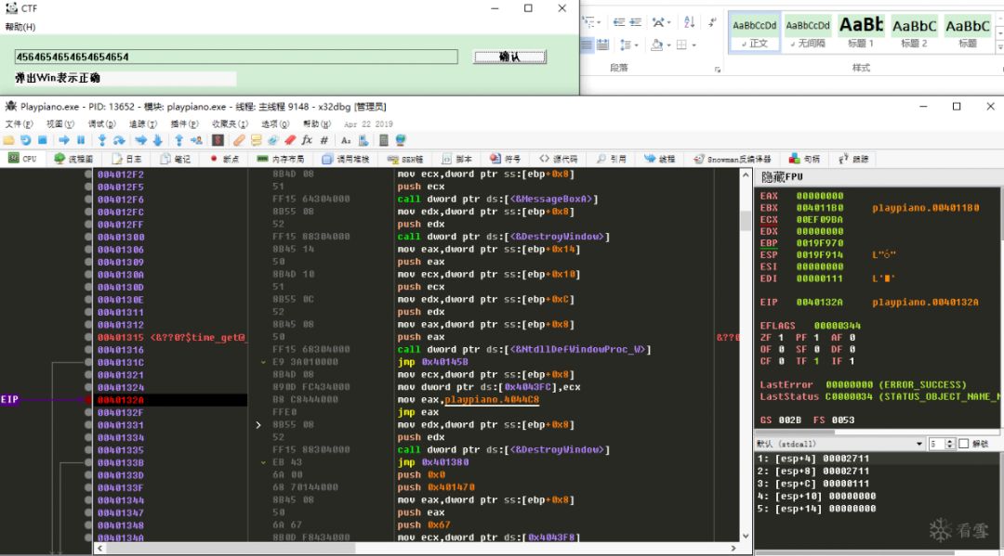
Task: Click the fx expression function icon
Action: [x=307, y=140]
